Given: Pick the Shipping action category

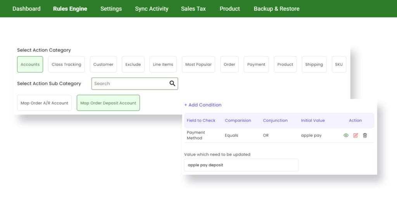Looking at the screenshot, I should [314, 65].
